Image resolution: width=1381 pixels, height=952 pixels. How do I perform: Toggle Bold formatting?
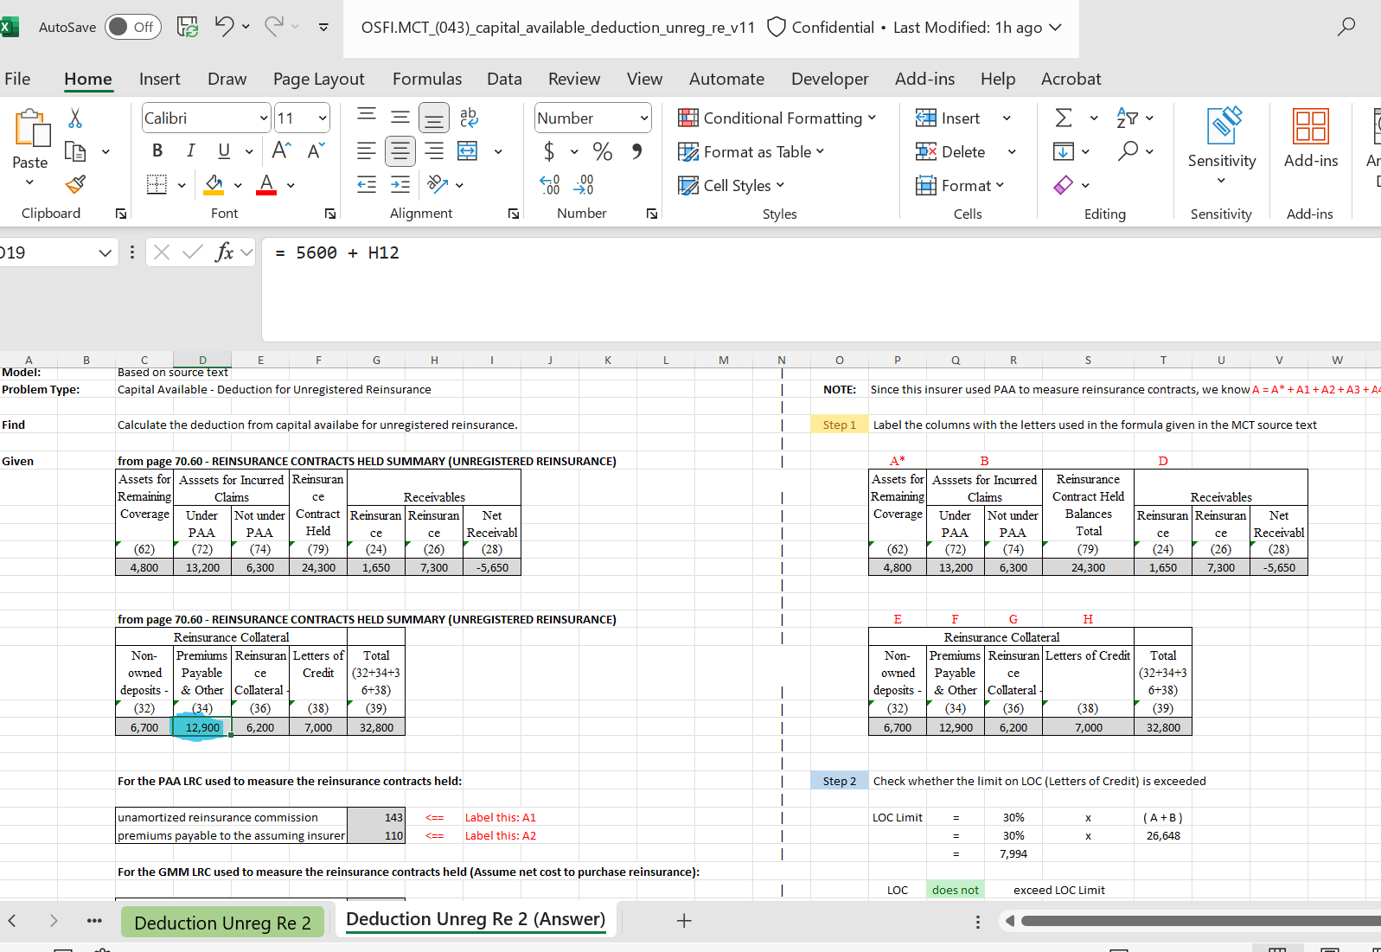(157, 151)
